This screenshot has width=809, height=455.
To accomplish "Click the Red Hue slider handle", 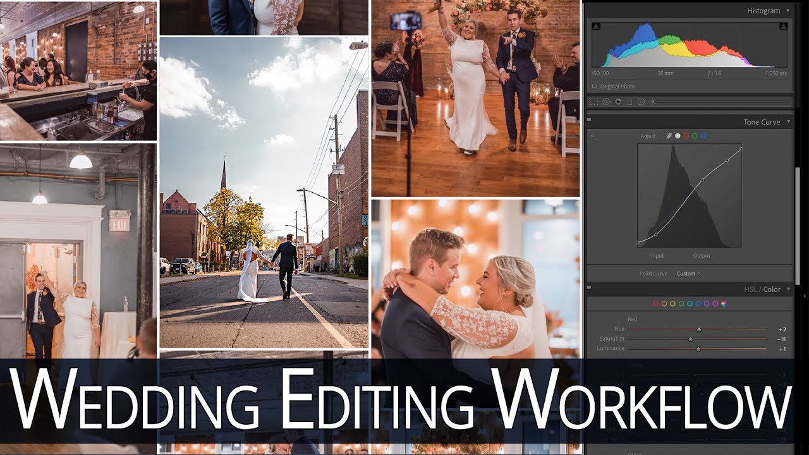I will tap(699, 329).
